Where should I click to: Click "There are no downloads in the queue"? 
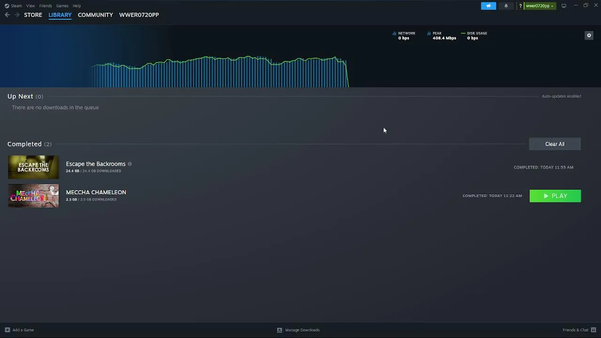pyautogui.click(x=55, y=108)
